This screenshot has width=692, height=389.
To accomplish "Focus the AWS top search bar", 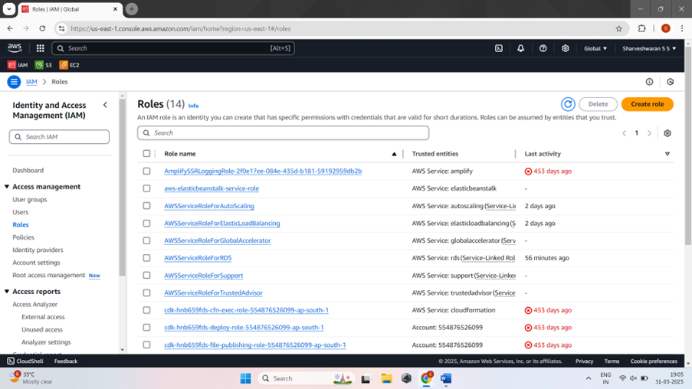I will coord(173,48).
